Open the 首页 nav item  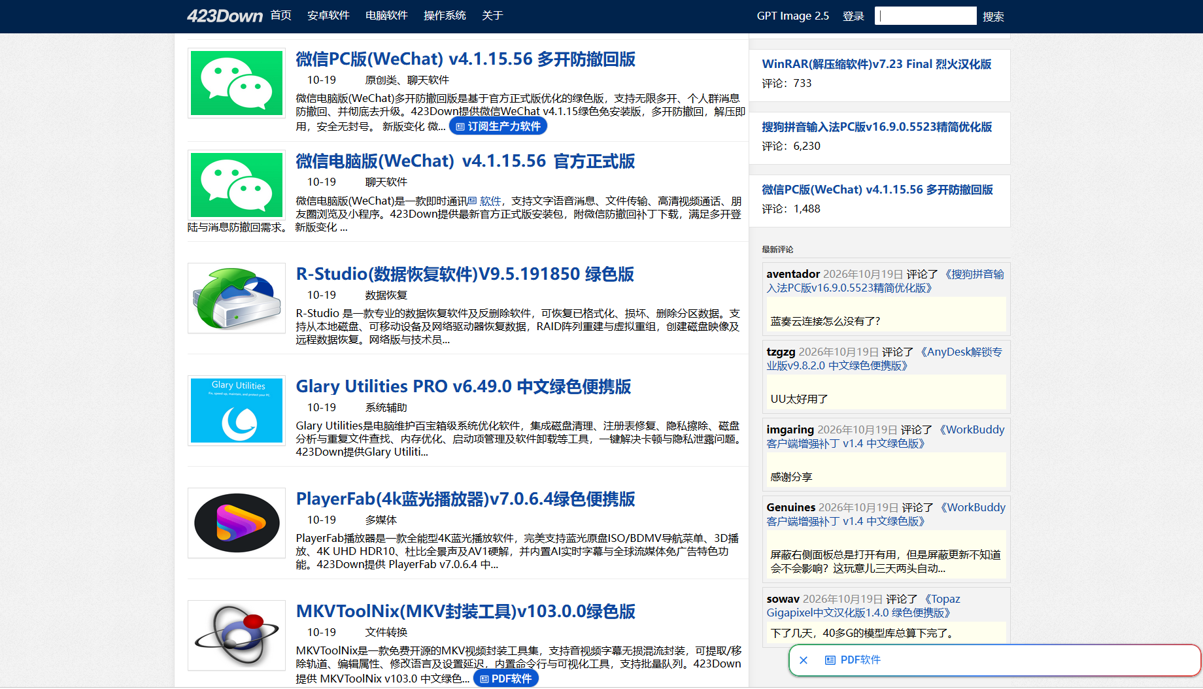click(281, 16)
